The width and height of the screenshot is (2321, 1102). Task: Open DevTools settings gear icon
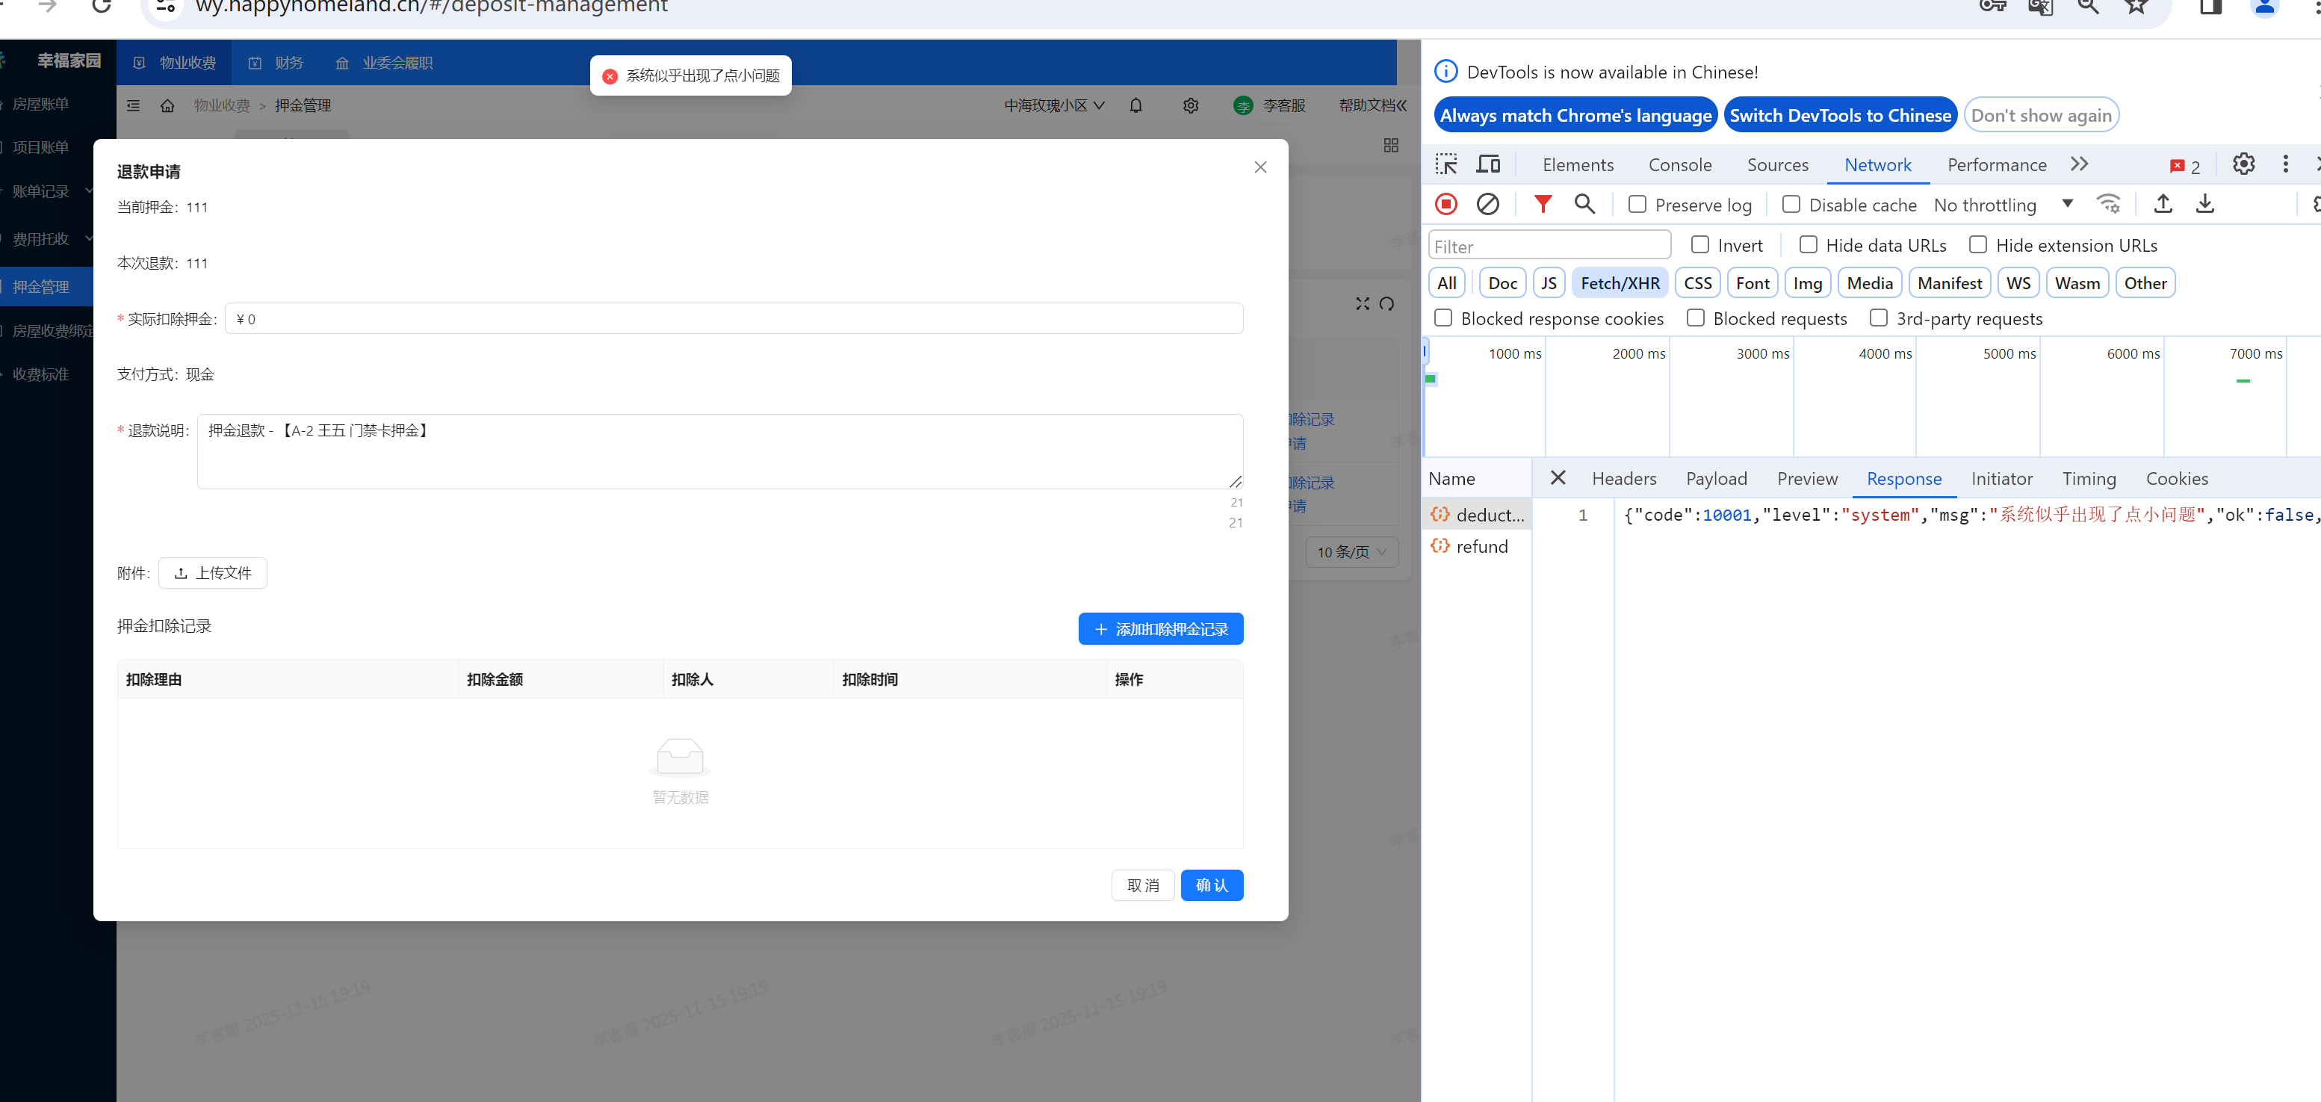(x=2243, y=164)
